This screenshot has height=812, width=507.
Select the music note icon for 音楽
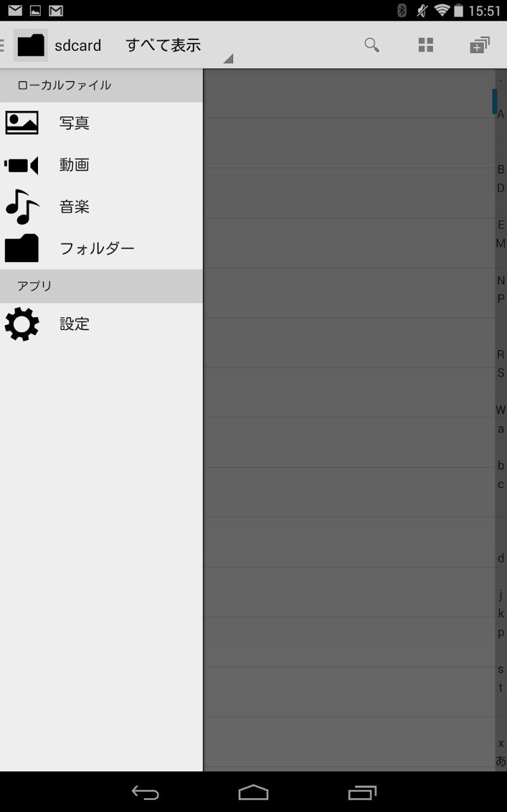pyautogui.click(x=22, y=207)
